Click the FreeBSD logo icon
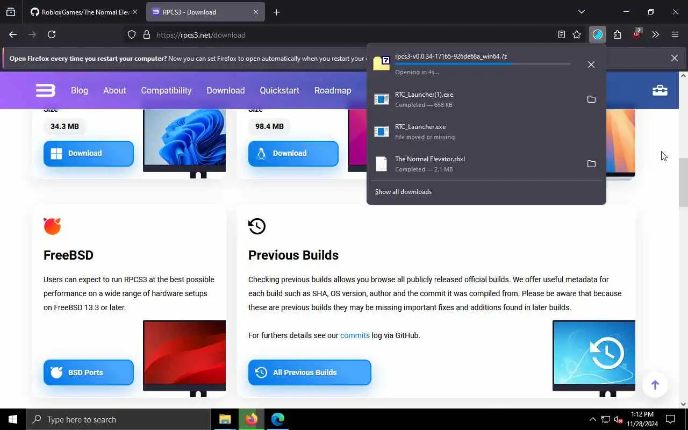The width and height of the screenshot is (688, 430). point(52,226)
